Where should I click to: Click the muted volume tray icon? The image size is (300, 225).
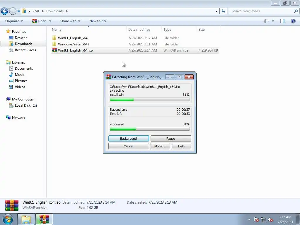270,219
